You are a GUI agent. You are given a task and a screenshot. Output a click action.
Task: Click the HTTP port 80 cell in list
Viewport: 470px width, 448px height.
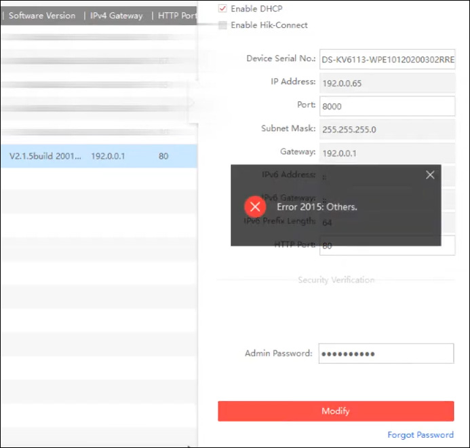(x=163, y=156)
